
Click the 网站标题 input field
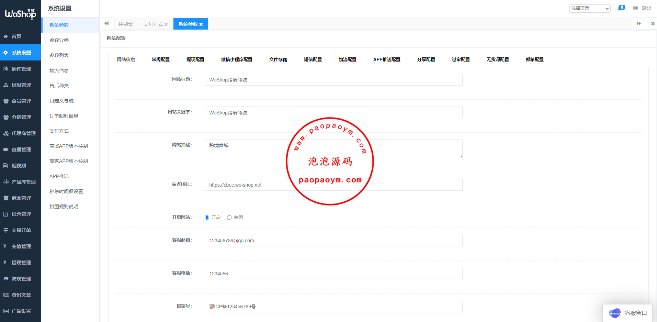pyautogui.click(x=333, y=80)
